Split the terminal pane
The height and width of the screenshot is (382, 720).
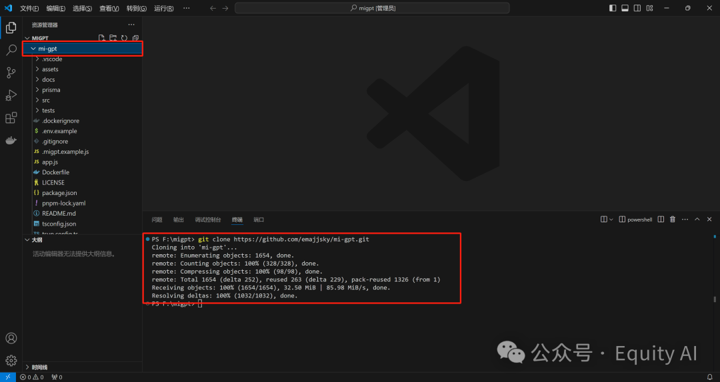pos(661,220)
